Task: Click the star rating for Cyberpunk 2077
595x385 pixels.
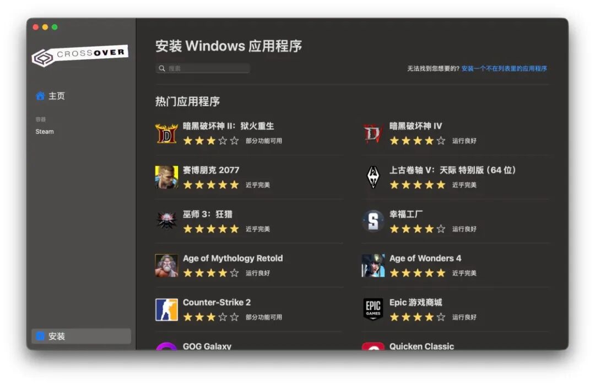Action: [211, 185]
